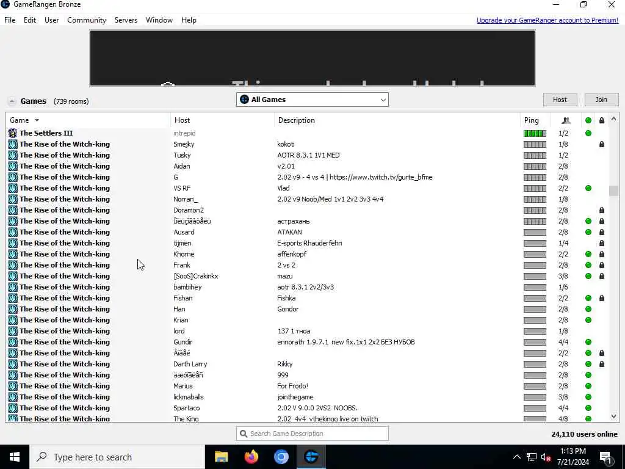
Task: Click the ping bar in intrepid's row
Action: tap(535, 133)
